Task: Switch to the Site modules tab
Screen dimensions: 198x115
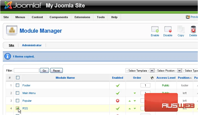Action: coord(11,45)
